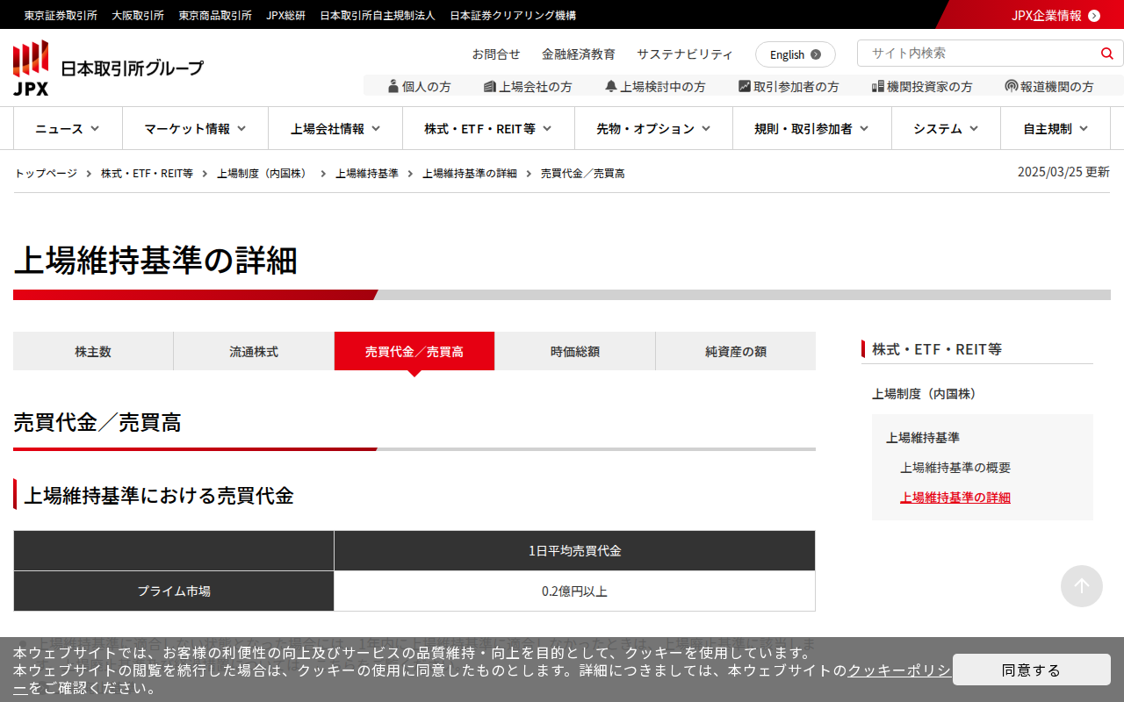Click the person icon for 個人の方
Screen dimensions: 1124x702
tap(393, 86)
